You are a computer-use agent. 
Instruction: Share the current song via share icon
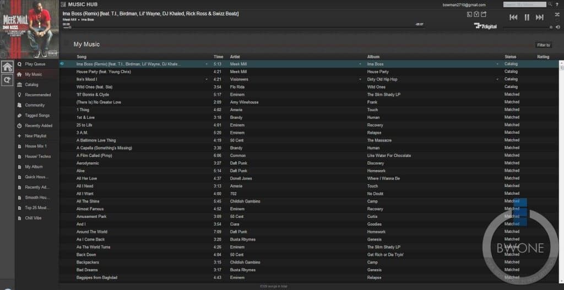click(484, 14)
